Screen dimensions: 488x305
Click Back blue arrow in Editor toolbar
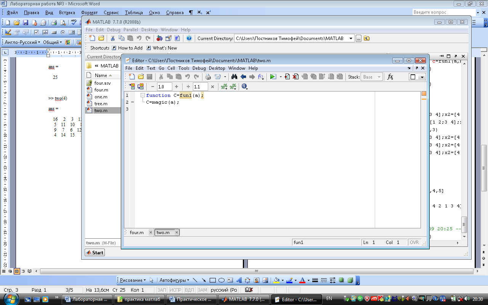pos(243,77)
